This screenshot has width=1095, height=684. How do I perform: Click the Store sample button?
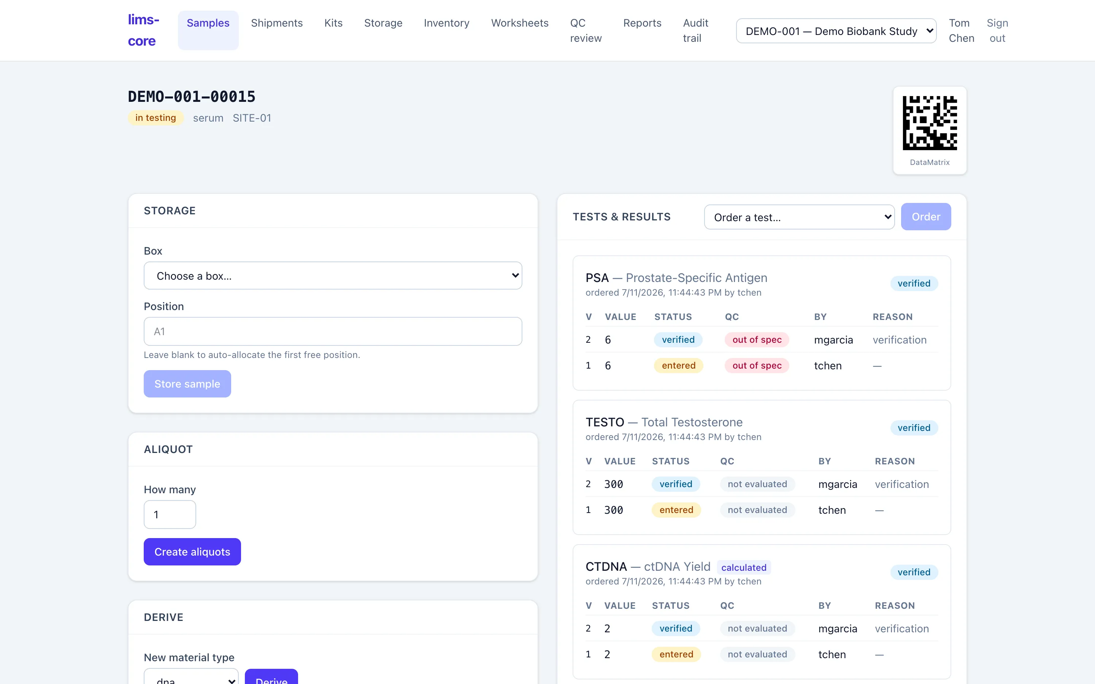(187, 384)
